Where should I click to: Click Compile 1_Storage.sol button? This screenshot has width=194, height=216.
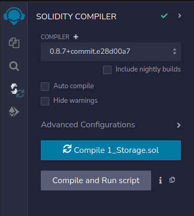111,150
